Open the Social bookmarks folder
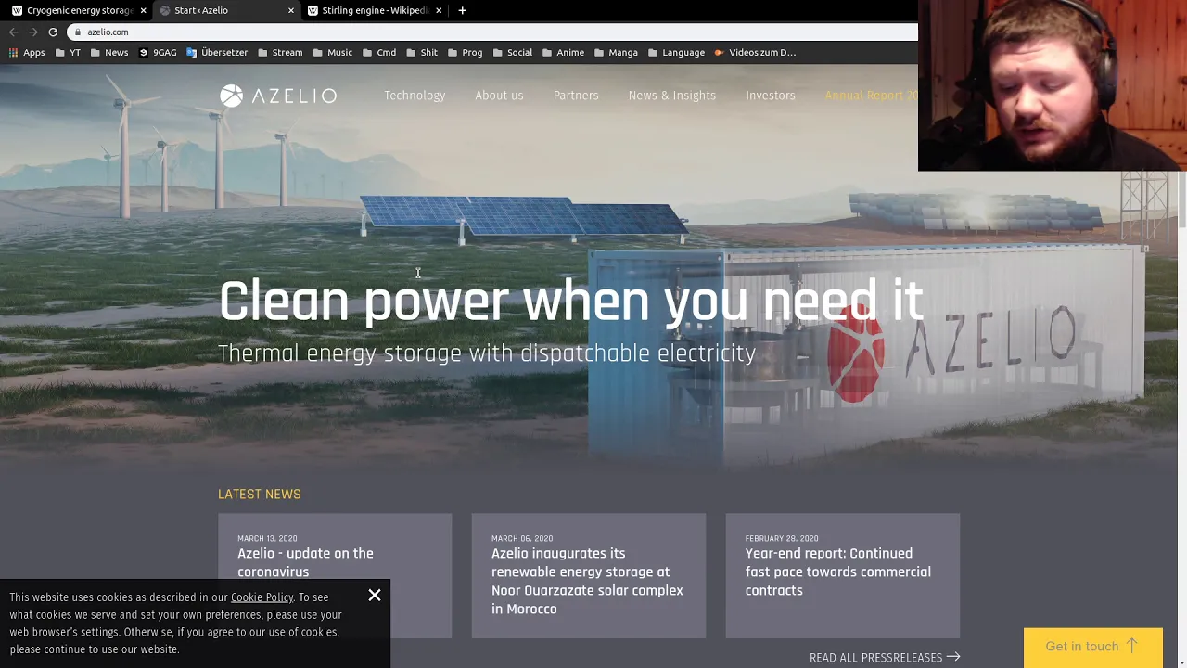Screen dimensions: 1187x668 click(x=512, y=53)
